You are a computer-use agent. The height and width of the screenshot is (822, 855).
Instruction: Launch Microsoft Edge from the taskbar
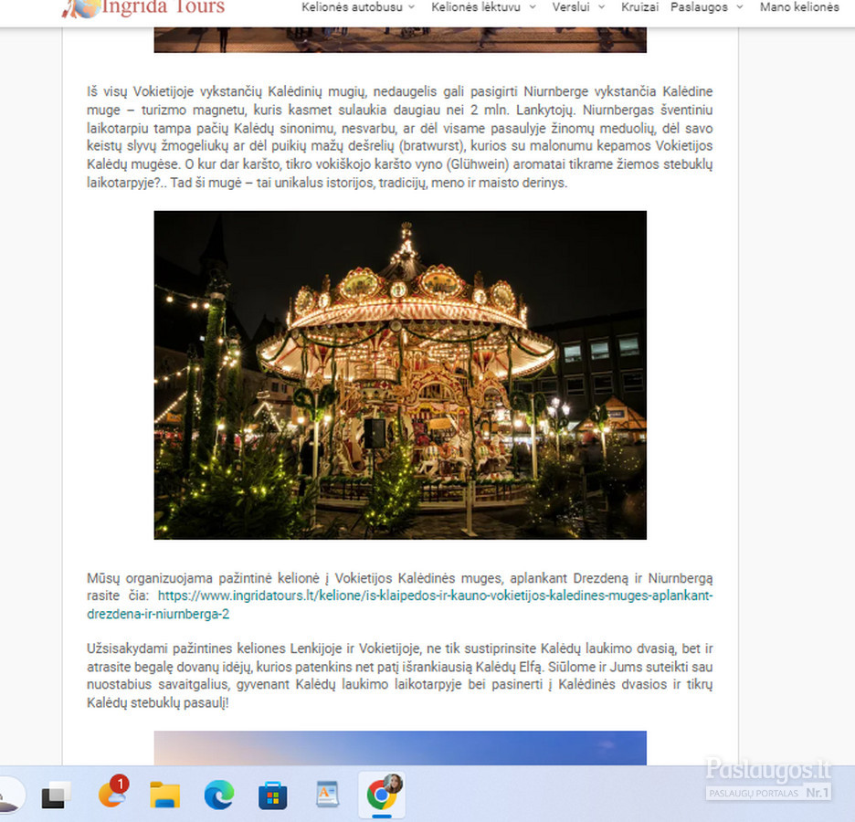[x=218, y=795]
